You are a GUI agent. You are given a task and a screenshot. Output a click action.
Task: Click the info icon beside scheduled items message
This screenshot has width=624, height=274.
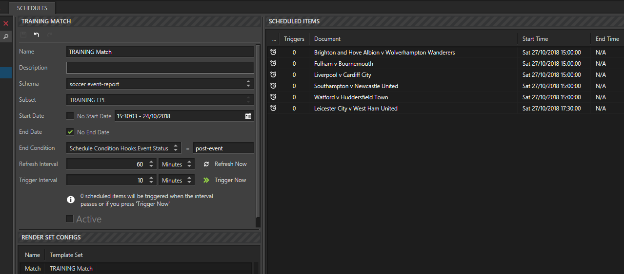(71, 200)
